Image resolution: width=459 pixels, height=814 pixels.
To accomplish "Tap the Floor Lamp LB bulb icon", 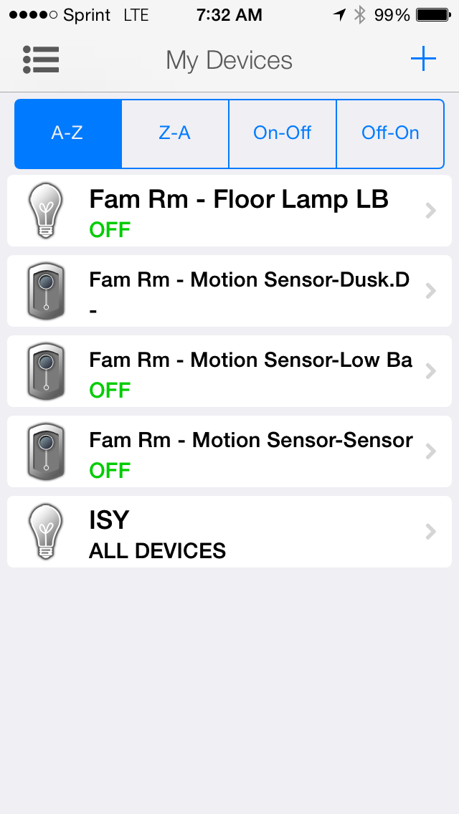I will pyautogui.click(x=45, y=210).
